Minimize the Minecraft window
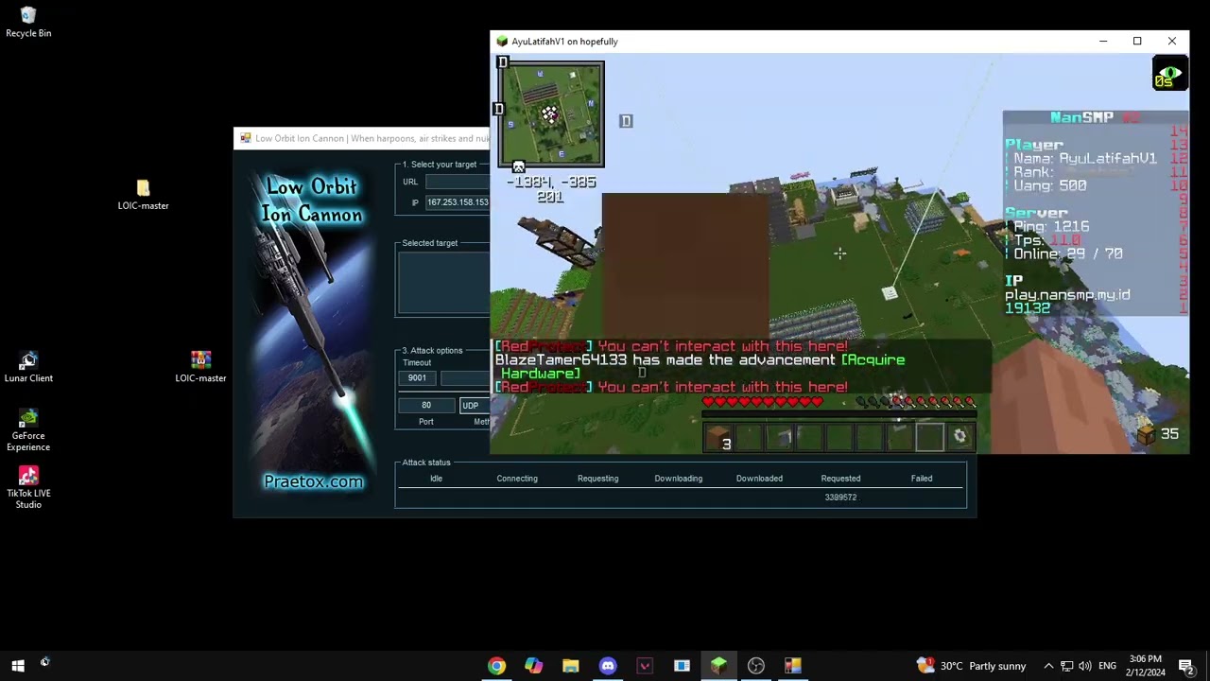This screenshot has width=1210, height=681. point(1102,42)
